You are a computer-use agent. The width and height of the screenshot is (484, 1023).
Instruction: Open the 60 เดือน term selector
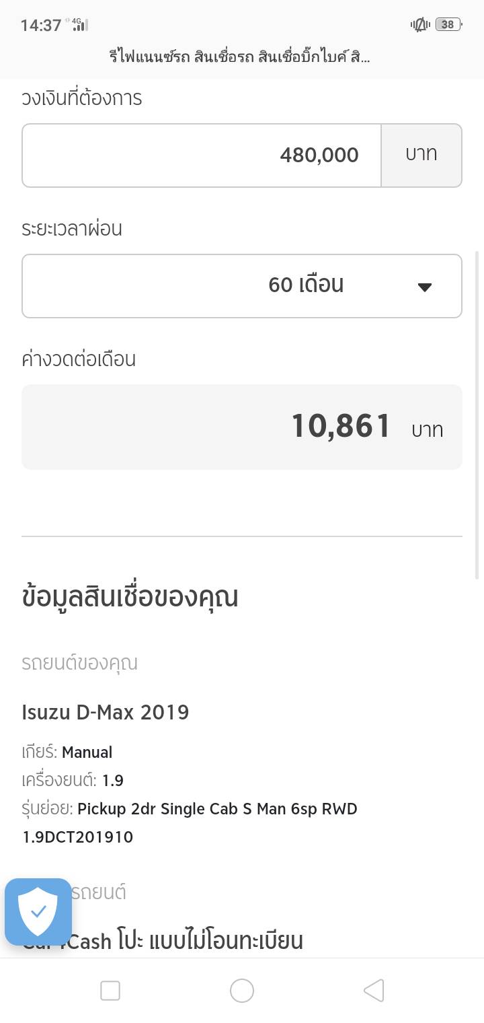[x=242, y=285]
